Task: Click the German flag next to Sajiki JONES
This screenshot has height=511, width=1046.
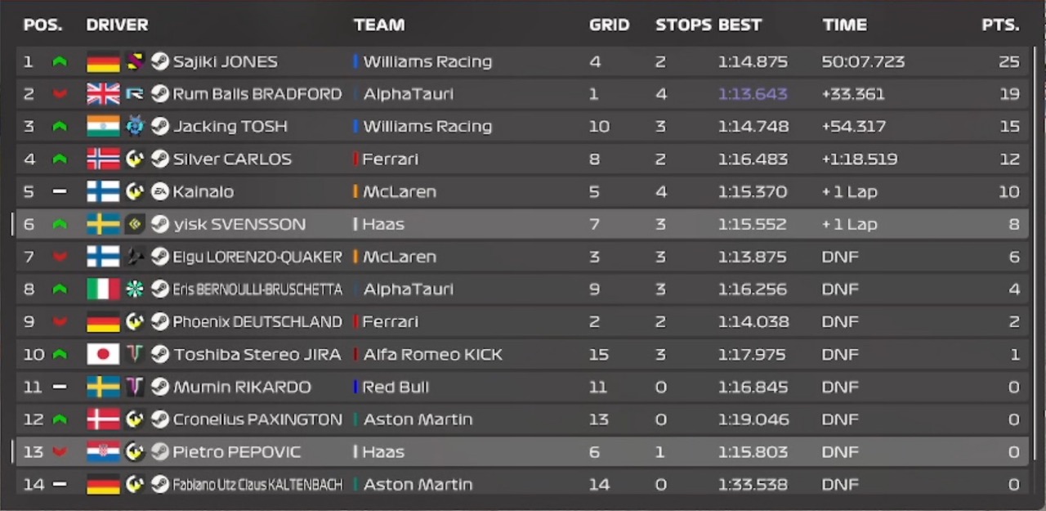Action: (x=103, y=61)
